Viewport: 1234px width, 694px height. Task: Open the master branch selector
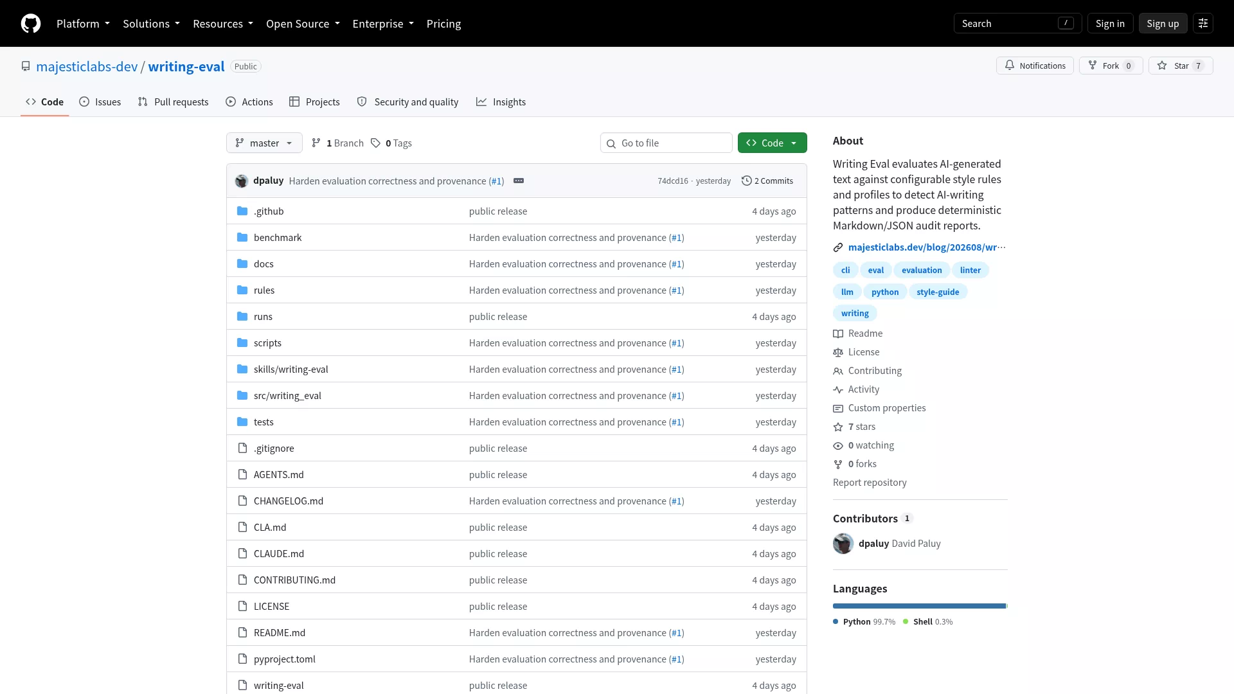(264, 143)
